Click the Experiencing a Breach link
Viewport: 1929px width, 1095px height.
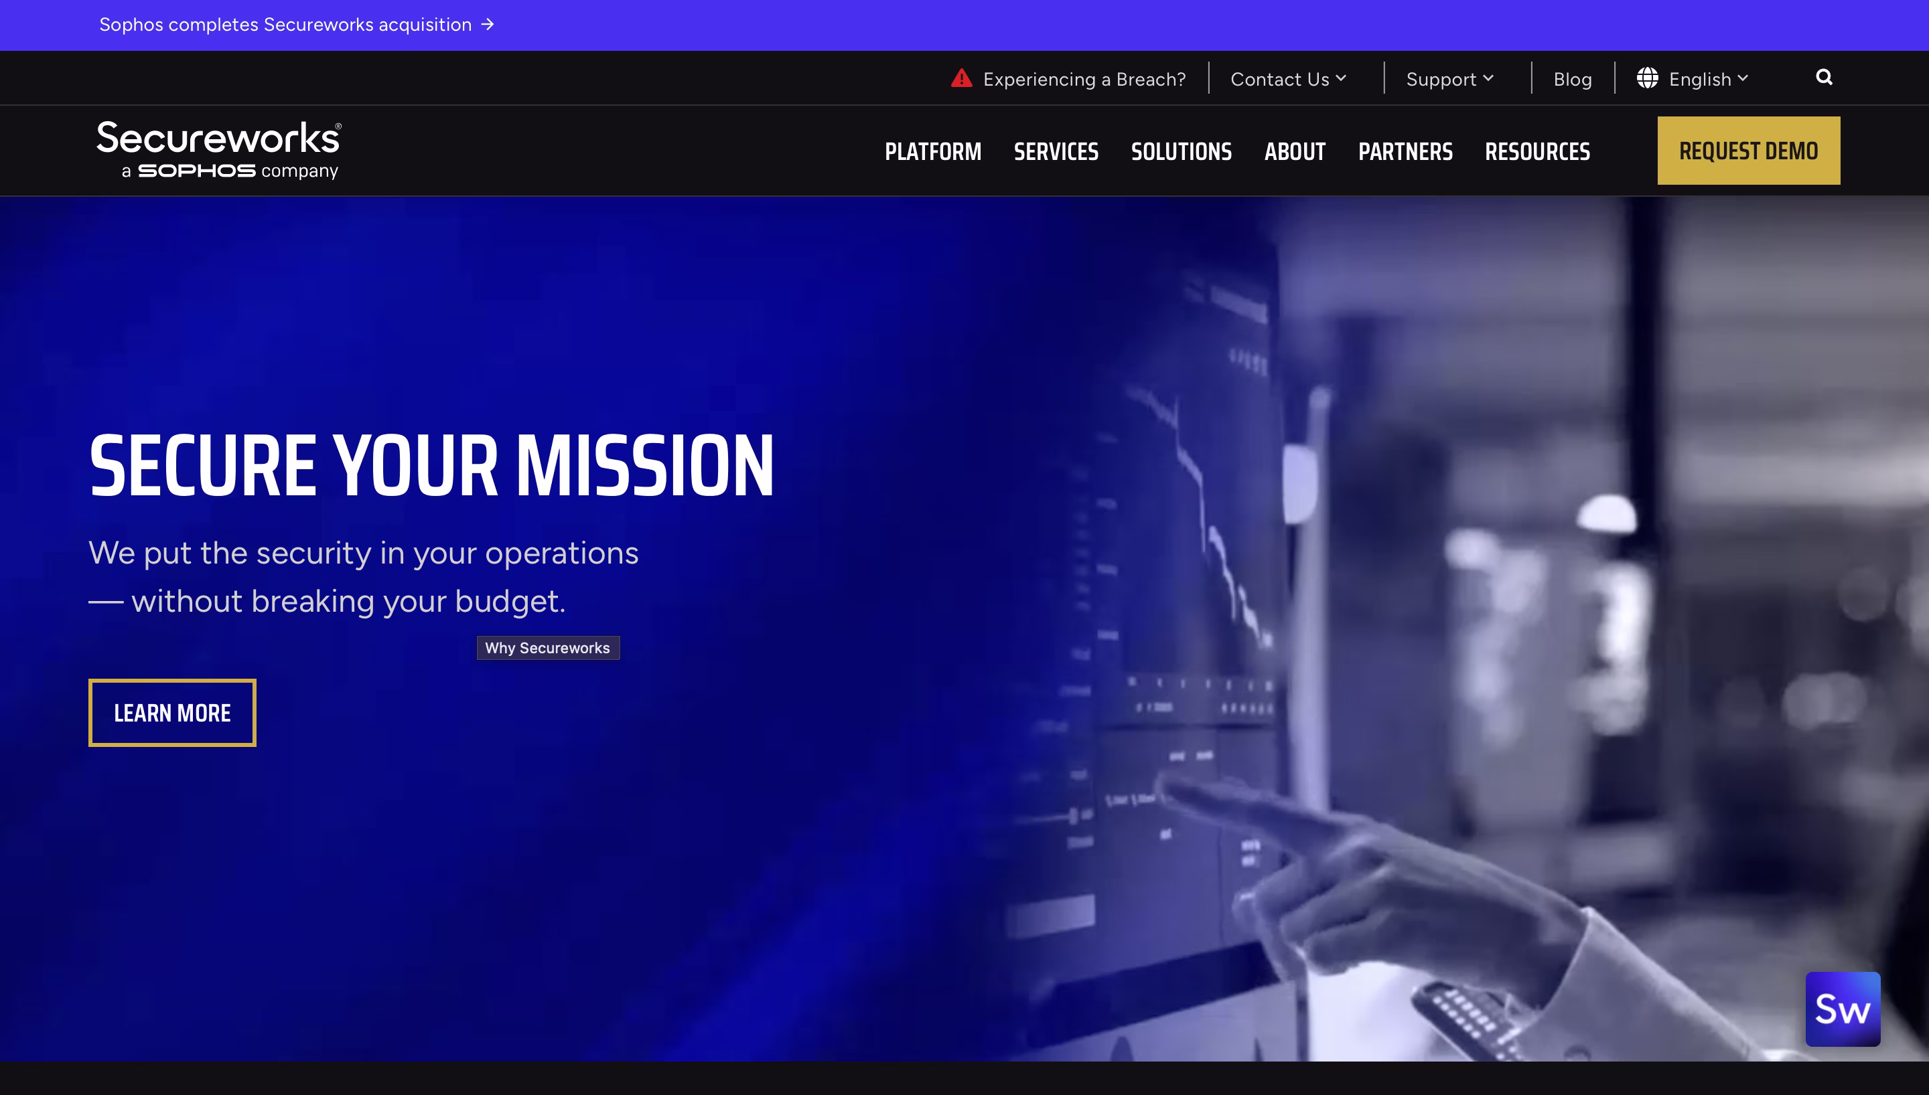click(x=1084, y=79)
